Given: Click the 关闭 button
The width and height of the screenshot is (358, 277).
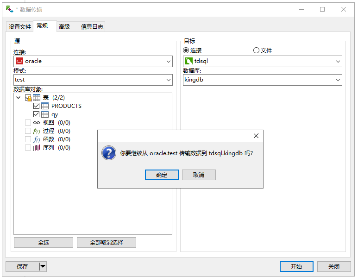Looking at the screenshot, I should (x=334, y=266).
